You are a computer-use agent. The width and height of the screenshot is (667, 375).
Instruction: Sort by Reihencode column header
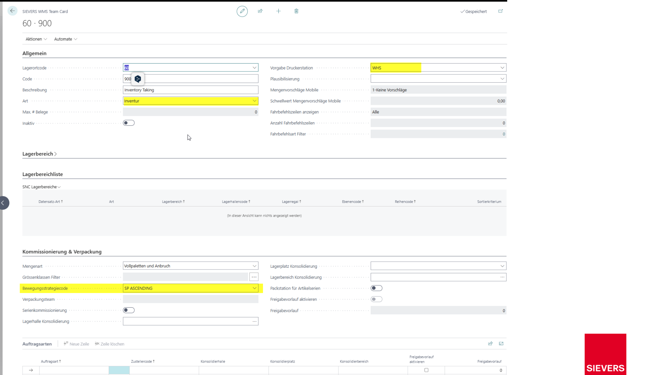pyautogui.click(x=405, y=202)
